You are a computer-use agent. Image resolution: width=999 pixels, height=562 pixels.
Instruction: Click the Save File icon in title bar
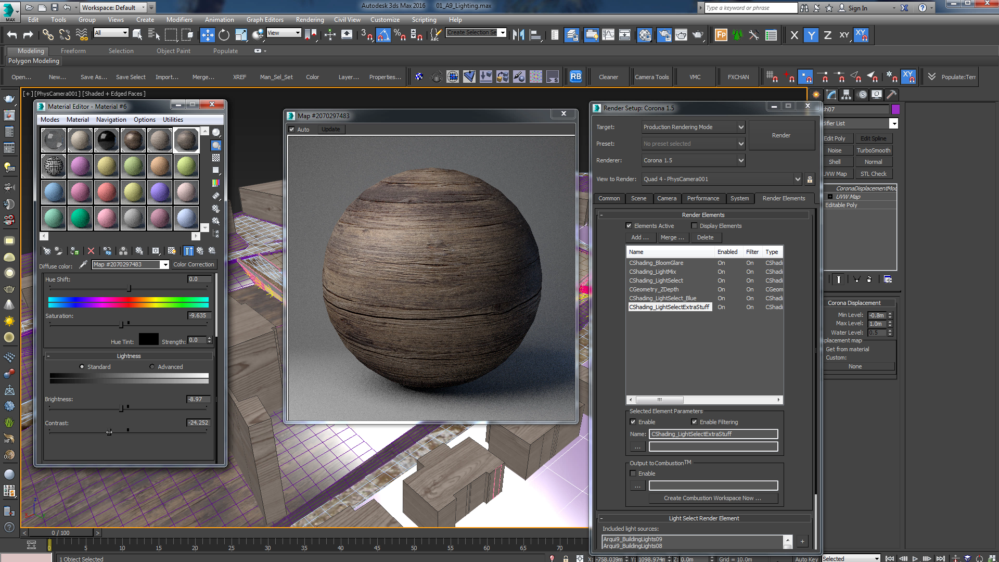(54, 8)
